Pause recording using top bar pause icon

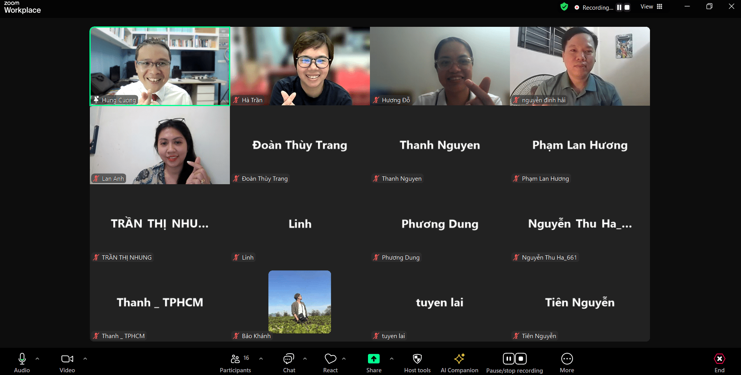click(619, 7)
